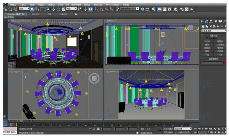
Task: Switch to the Modify panel icon
Action: coord(206,21)
